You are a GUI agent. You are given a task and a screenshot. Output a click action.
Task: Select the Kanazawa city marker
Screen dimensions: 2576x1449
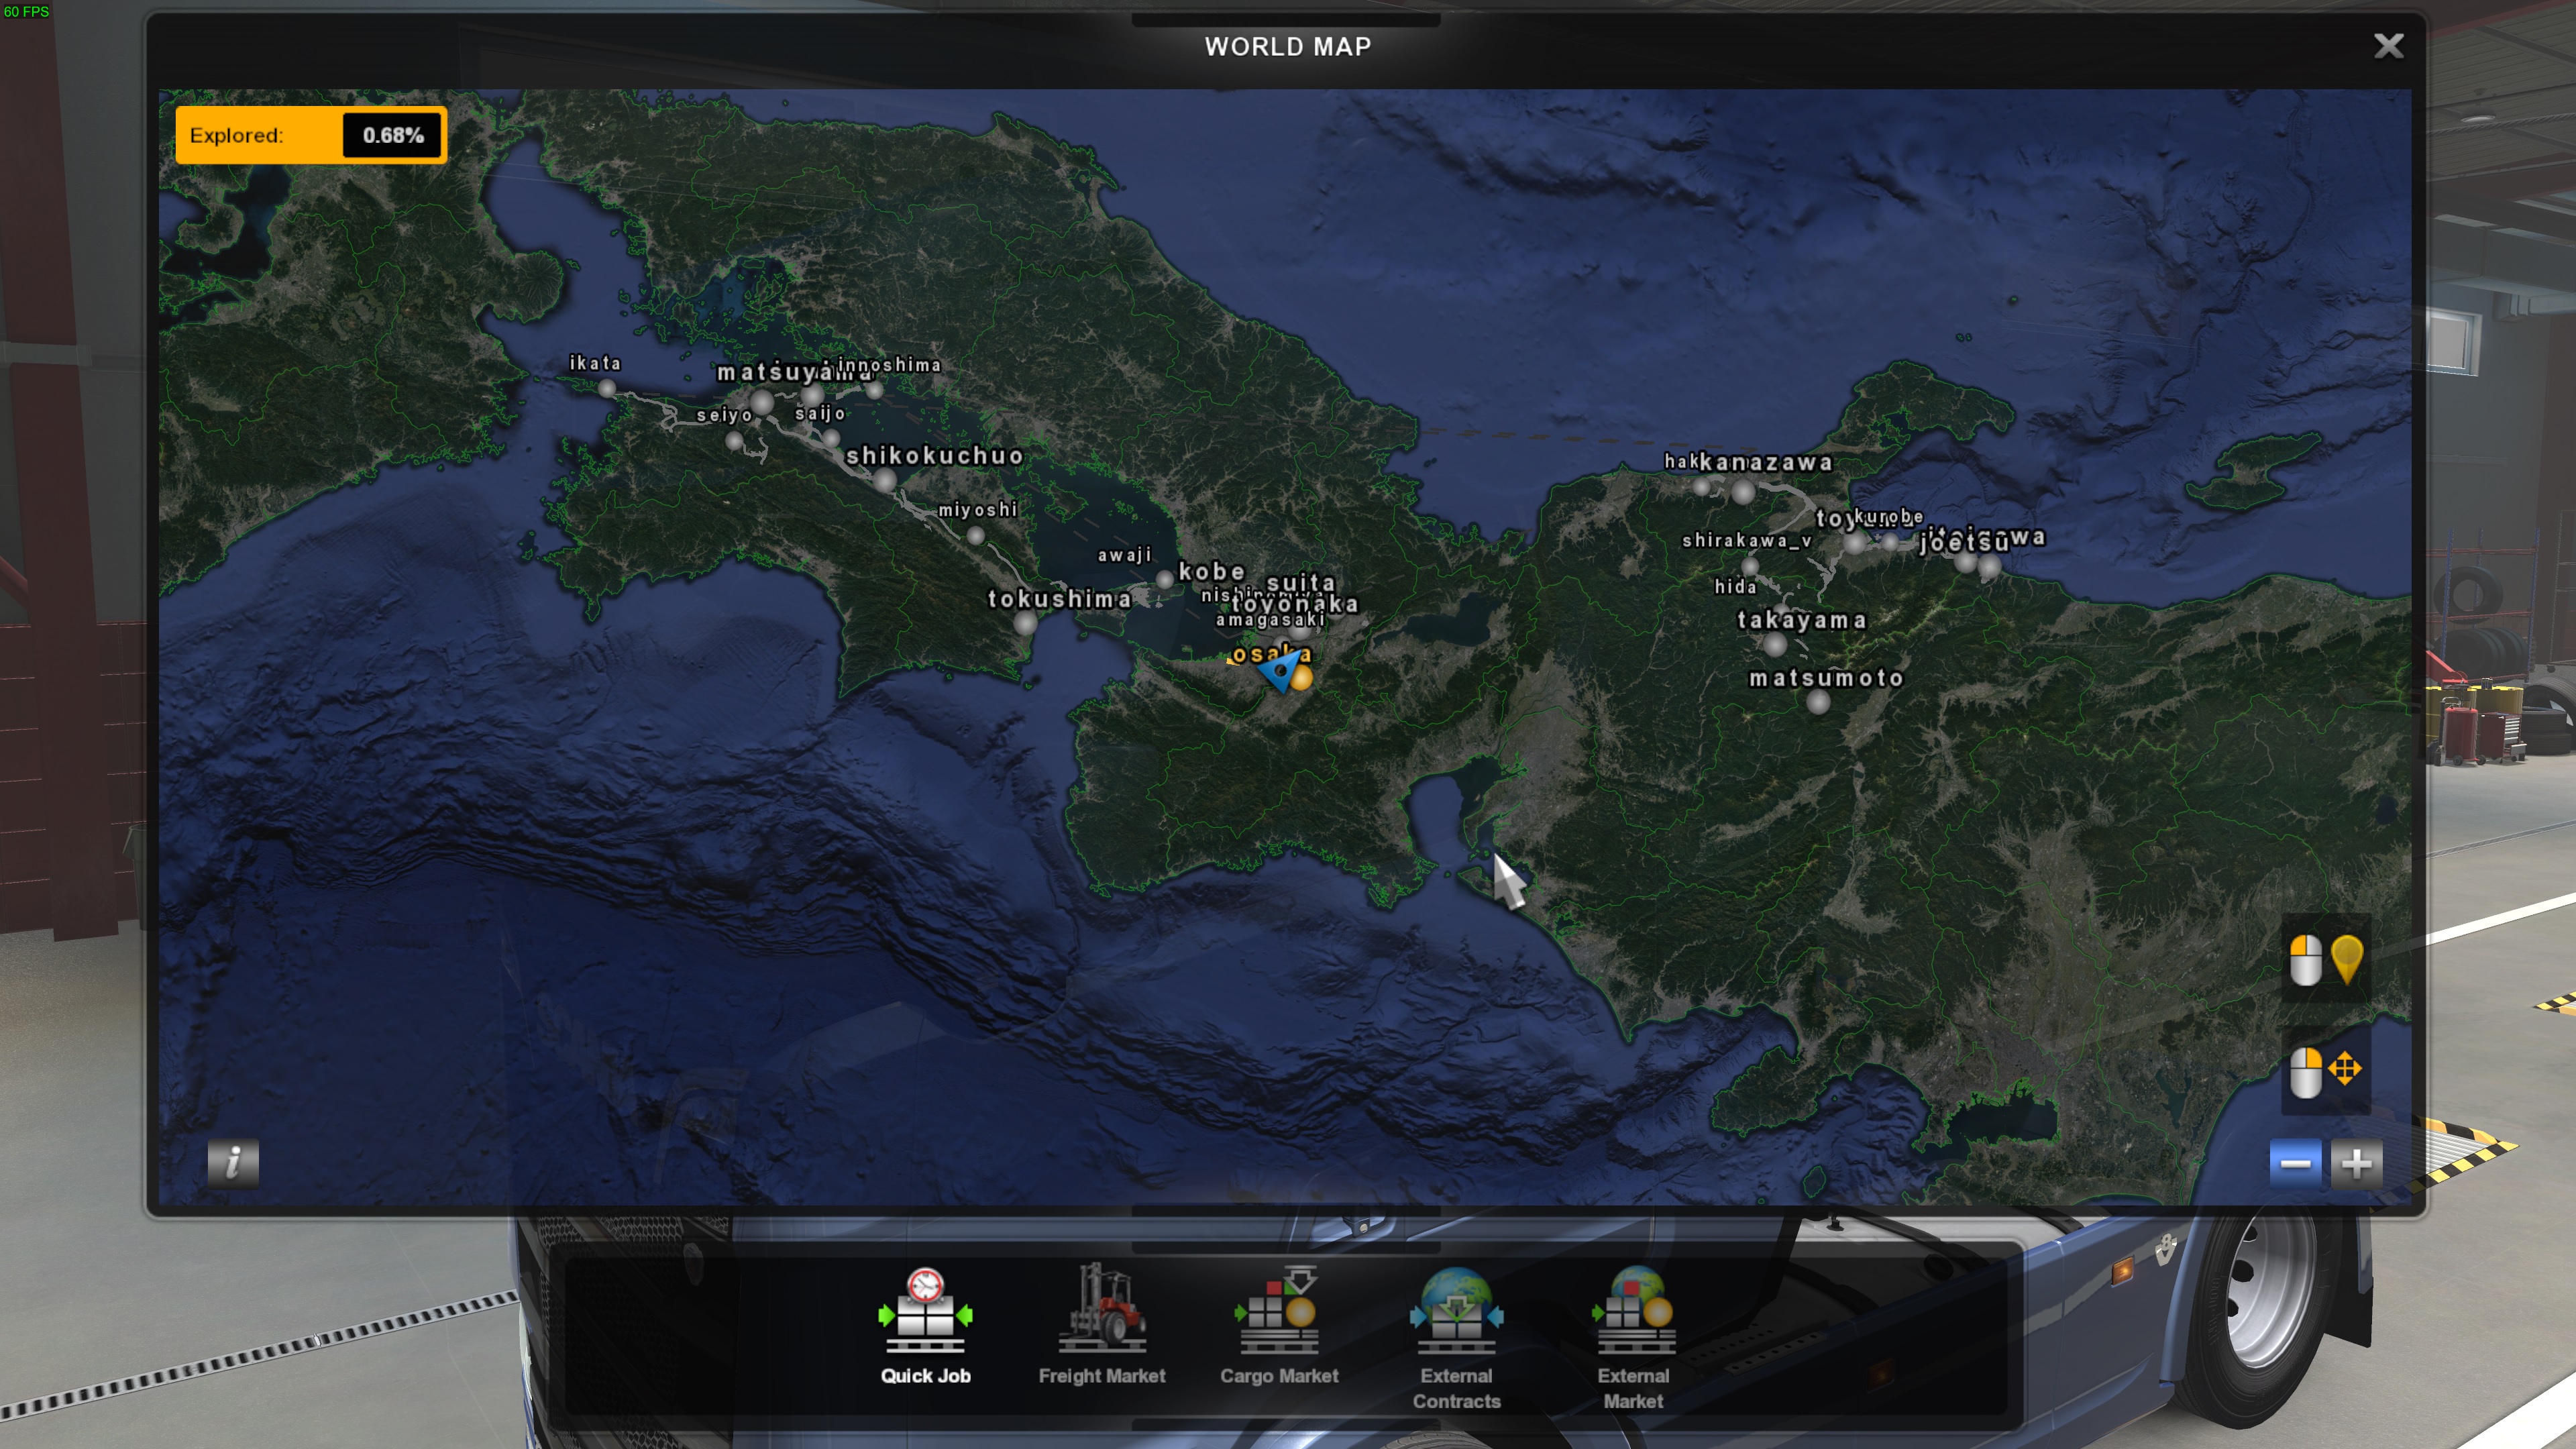click(x=1743, y=491)
